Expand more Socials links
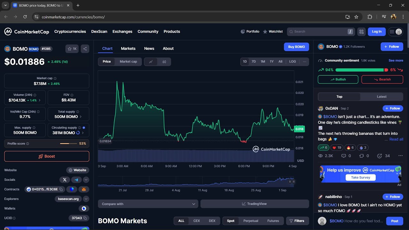 pos(86,180)
